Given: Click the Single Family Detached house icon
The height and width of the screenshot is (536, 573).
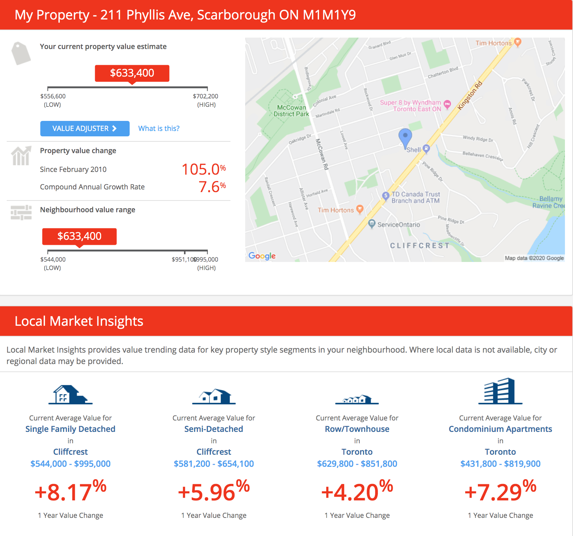Looking at the screenshot, I should (70, 395).
